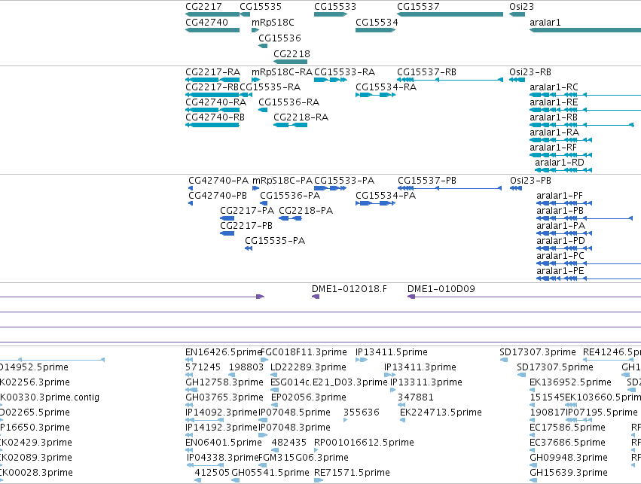Click protein Osi23-PB
Viewport: 641px width, 484px height.
(530, 181)
